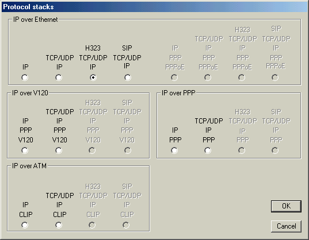Select IP over PPP radio button
Image resolution: width=309 pixels, height=240 pixels.
coord(174,150)
